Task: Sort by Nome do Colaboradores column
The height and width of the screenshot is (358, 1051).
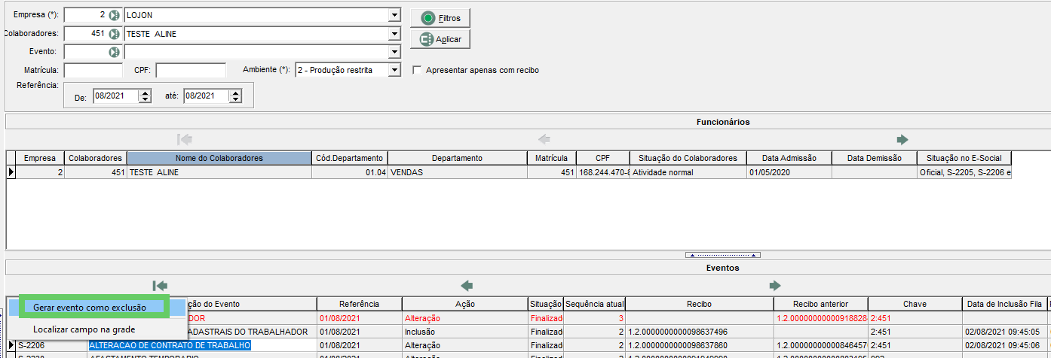Action: 219,158
